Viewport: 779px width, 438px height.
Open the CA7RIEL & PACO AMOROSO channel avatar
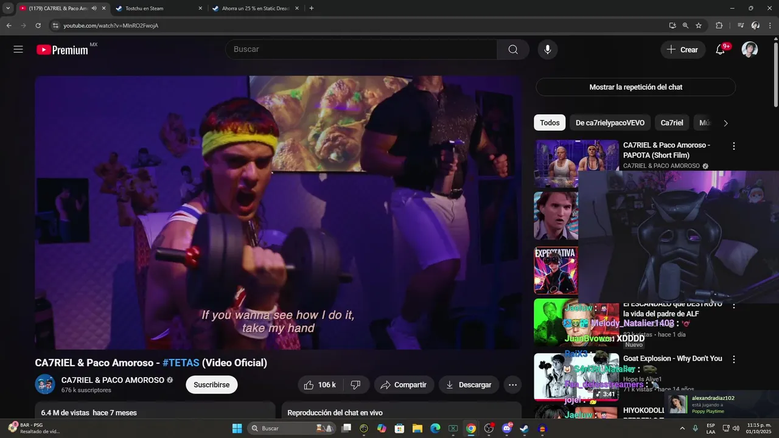pos(45,384)
